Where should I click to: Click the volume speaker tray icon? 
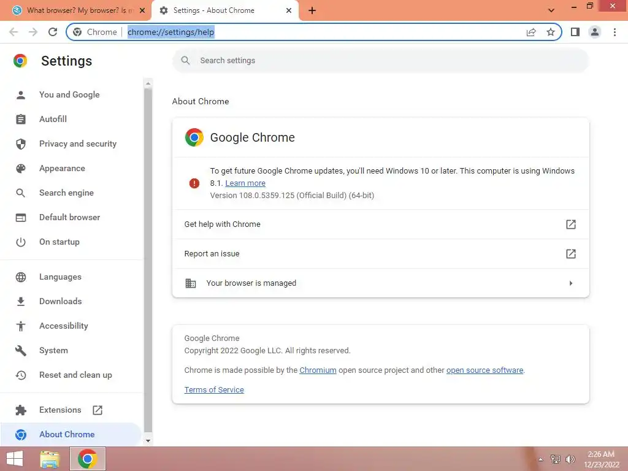click(570, 459)
